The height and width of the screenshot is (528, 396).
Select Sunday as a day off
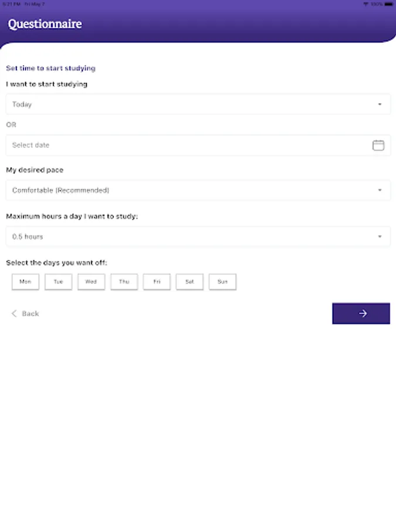222,282
